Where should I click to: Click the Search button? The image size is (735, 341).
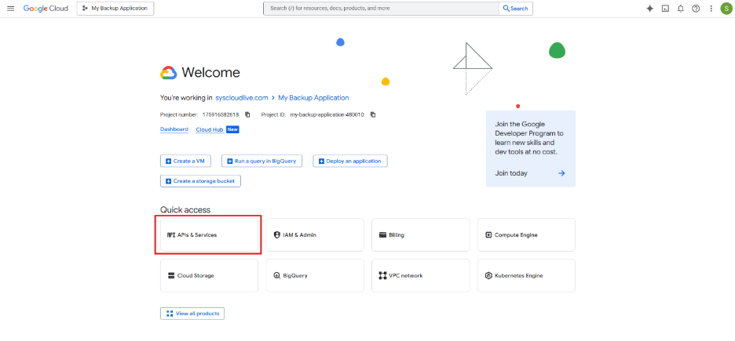pos(516,9)
